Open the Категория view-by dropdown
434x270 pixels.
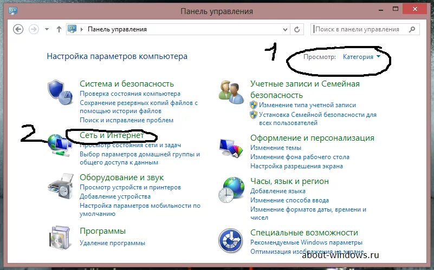pyautogui.click(x=361, y=57)
